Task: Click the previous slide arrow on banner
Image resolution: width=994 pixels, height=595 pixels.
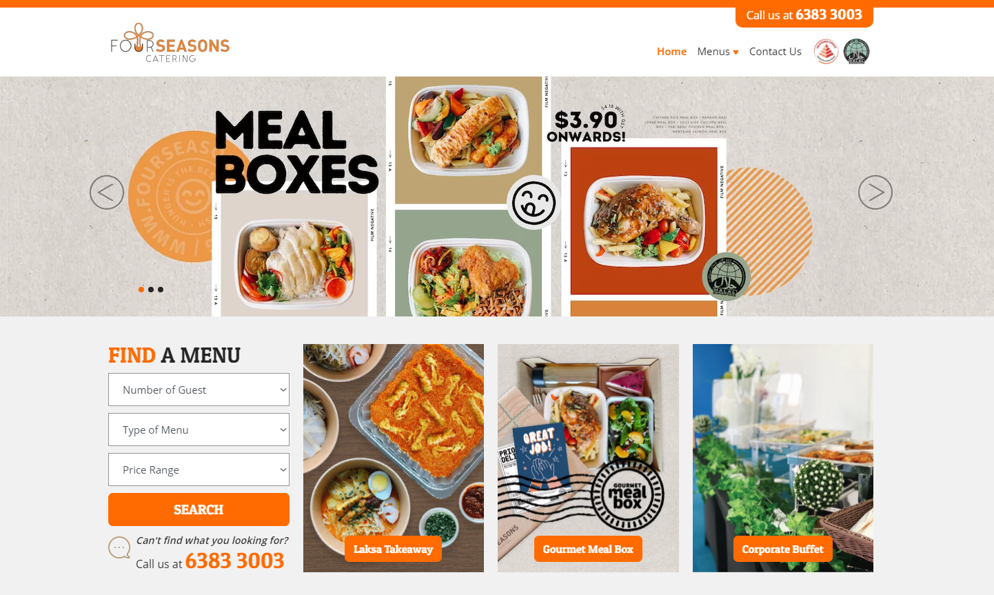Action: [107, 192]
